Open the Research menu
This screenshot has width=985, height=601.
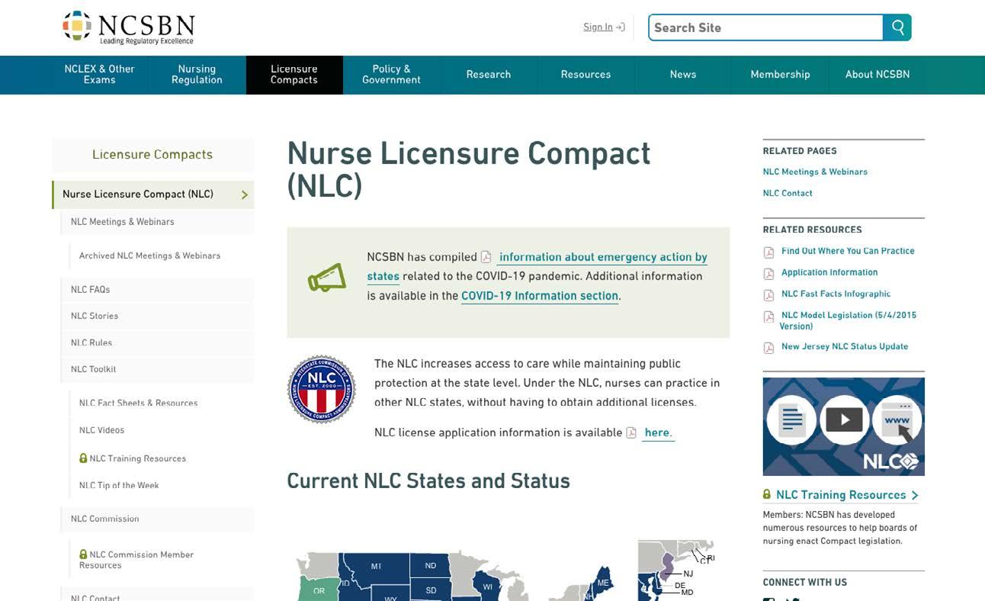pos(489,75)
